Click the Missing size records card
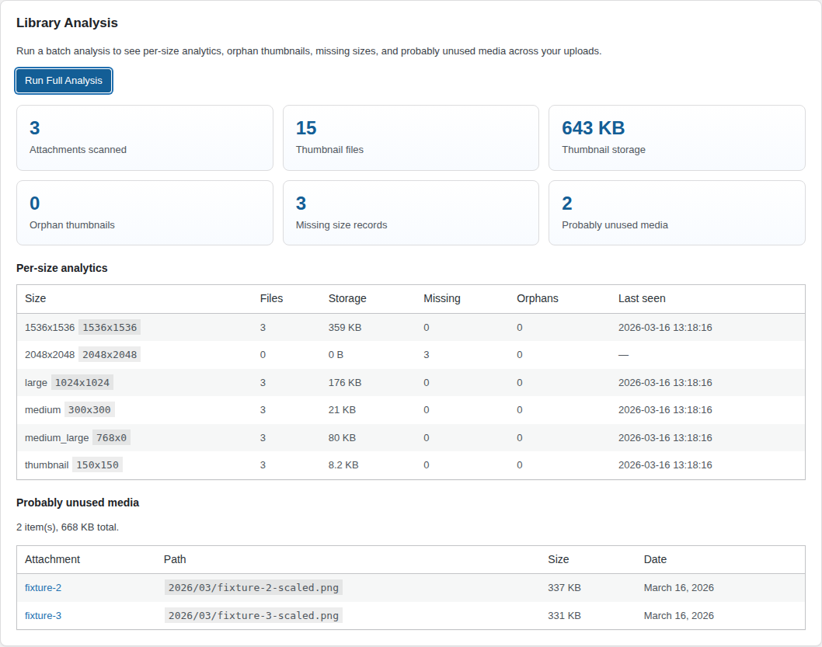Image resolution: width=822 pixels, height=647 pixels. click(x=410, y=212)
